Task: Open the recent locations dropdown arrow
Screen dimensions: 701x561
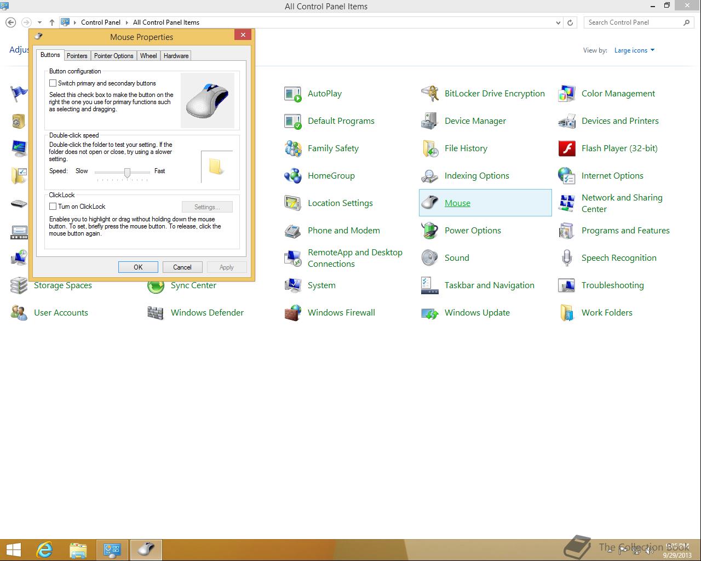Action: [39, 22]
